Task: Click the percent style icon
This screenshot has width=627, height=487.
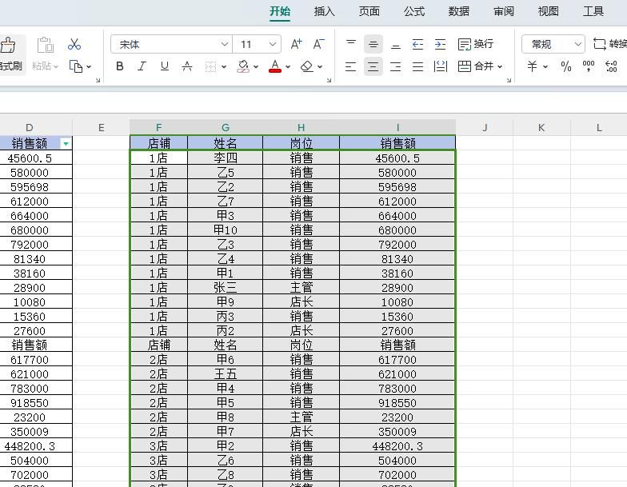Action: click(x=566, y=66)
